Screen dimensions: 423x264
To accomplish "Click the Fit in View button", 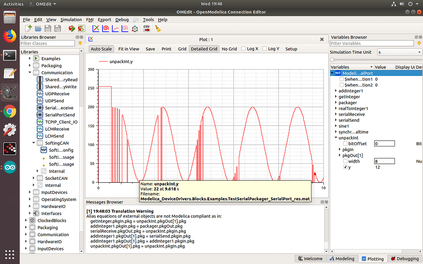I will coord(128,49).
